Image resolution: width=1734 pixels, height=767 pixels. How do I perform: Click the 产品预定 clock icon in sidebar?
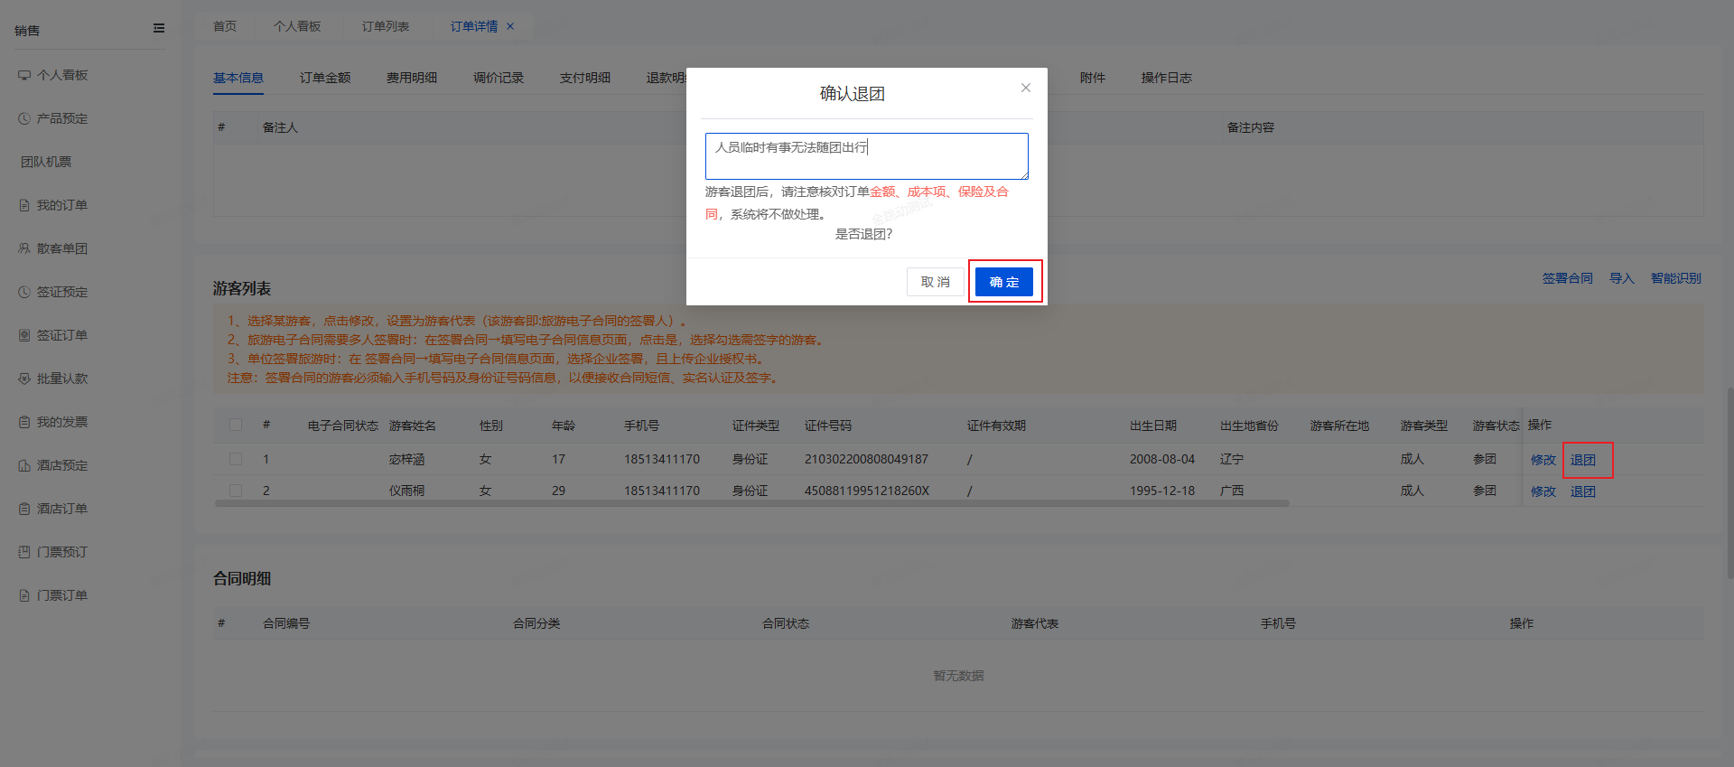(x=24, y=118)
